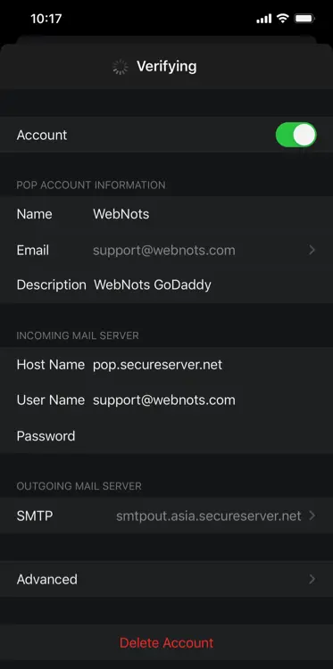This screenshot has width=333, height=669.
Task: Expand SMTP outgoing server chevron
Action: [312, 516]
